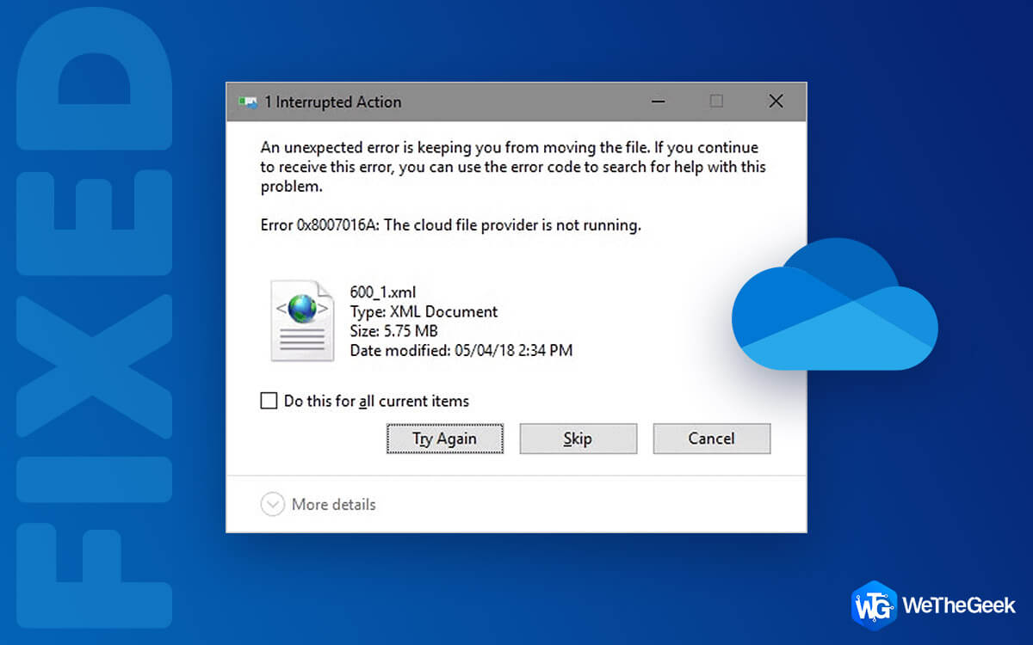This screenshot has width=1033, height=645.
Task: Click the checkbox square before the items label
Action: click(268, 400)
